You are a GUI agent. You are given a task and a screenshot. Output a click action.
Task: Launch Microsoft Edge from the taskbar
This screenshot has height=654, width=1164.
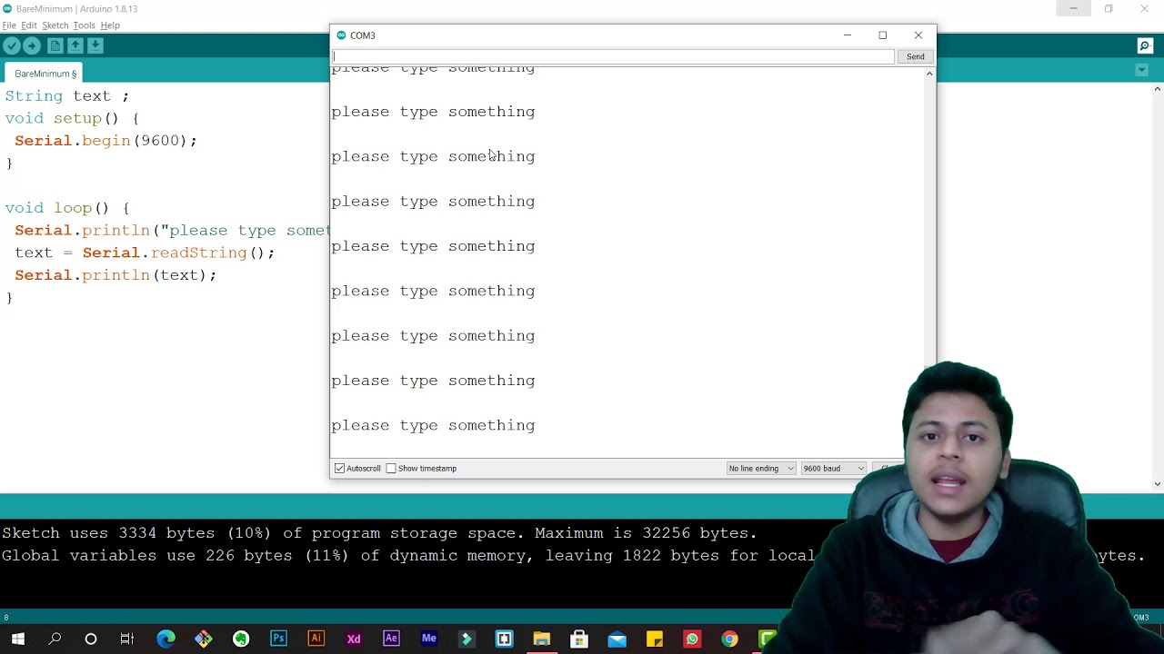[166, 639]
